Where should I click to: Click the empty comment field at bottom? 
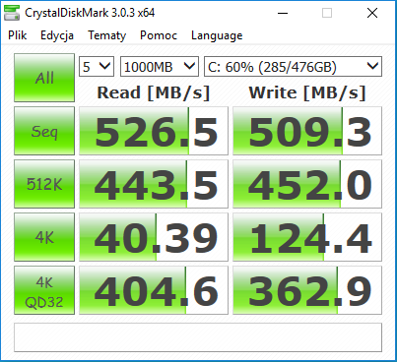[x=198, y=337]
